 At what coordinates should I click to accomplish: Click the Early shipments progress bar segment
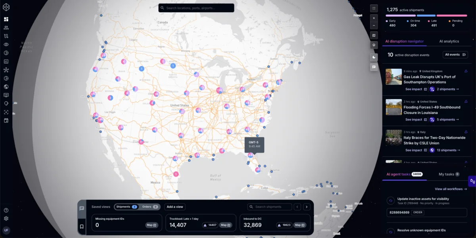(400, 15)
